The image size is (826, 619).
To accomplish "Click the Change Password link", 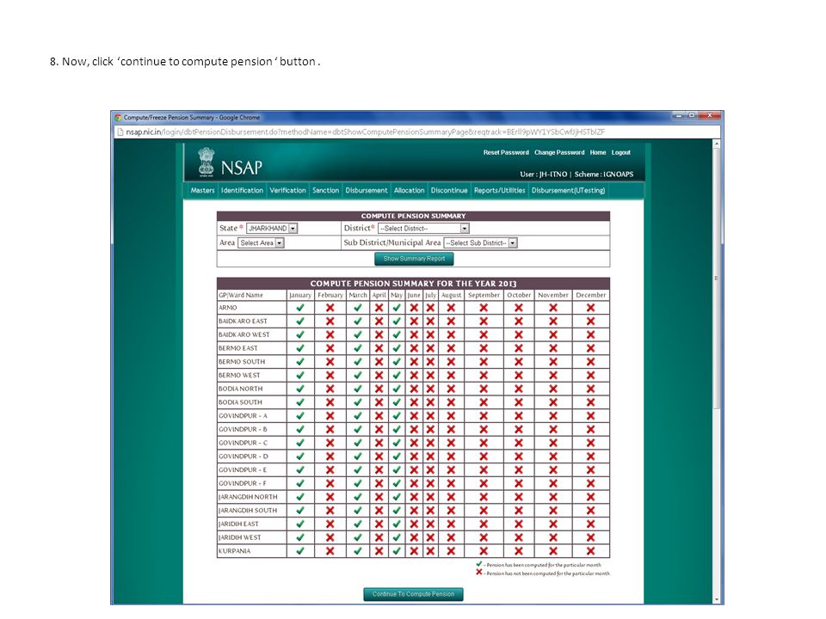I will [559, 153].
